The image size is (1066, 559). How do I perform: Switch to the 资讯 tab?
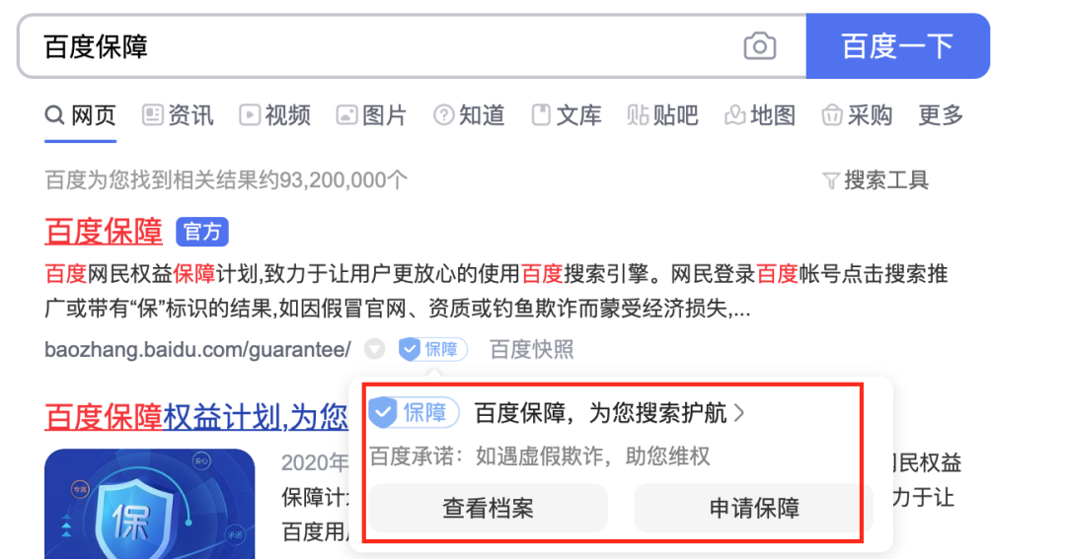pyautogui.click(x=178, y=115)
